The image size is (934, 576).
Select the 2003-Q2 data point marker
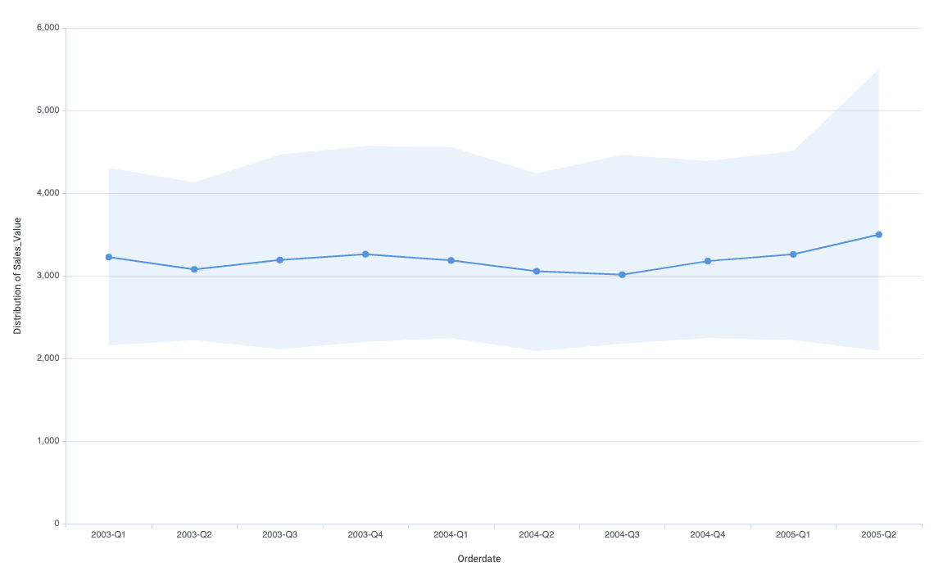pos(194,269)
